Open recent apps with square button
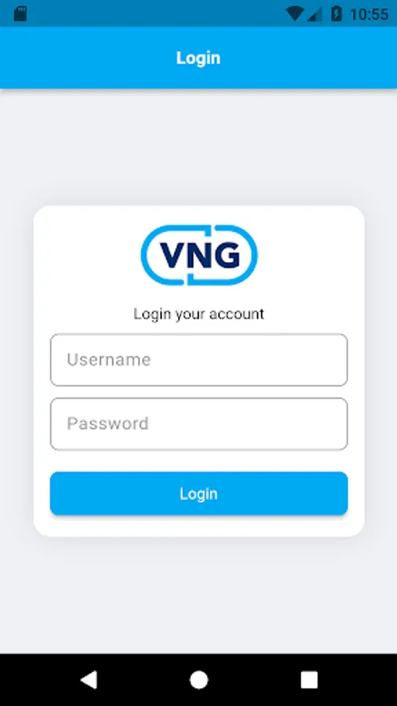 pyautogui.click(x=309, y=680)
